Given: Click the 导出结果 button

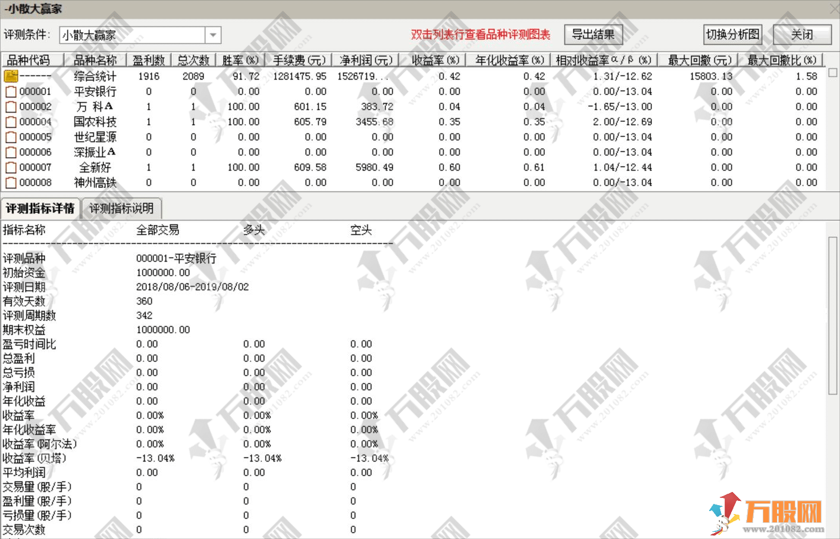Looking at the screenshot, I should (x=593, y=35).
